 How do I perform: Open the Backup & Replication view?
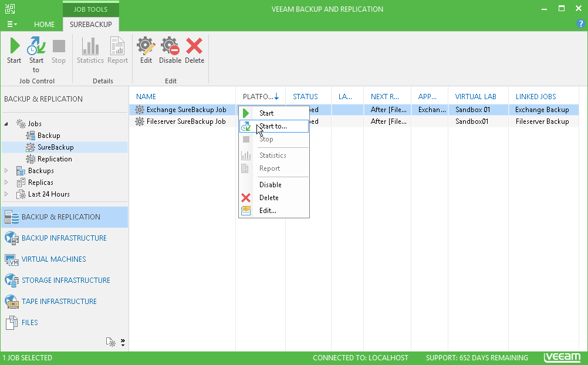click(x=65, y=217)
